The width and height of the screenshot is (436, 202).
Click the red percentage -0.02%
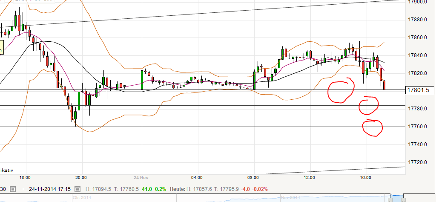point(260,189)
